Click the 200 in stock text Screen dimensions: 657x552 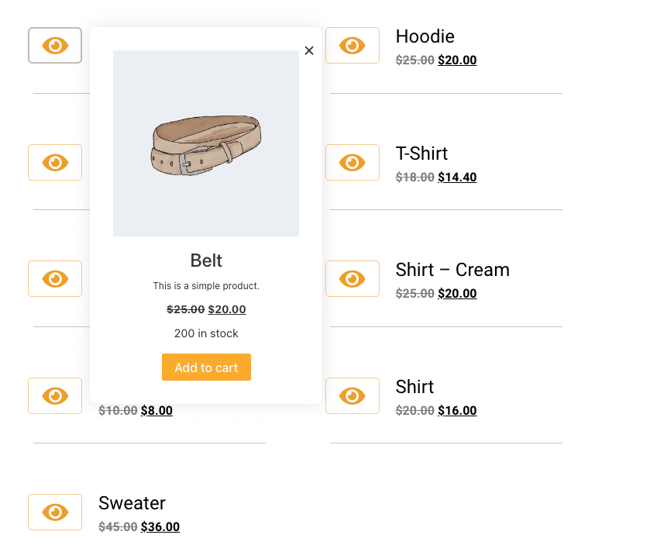click(x=206, y=333)
